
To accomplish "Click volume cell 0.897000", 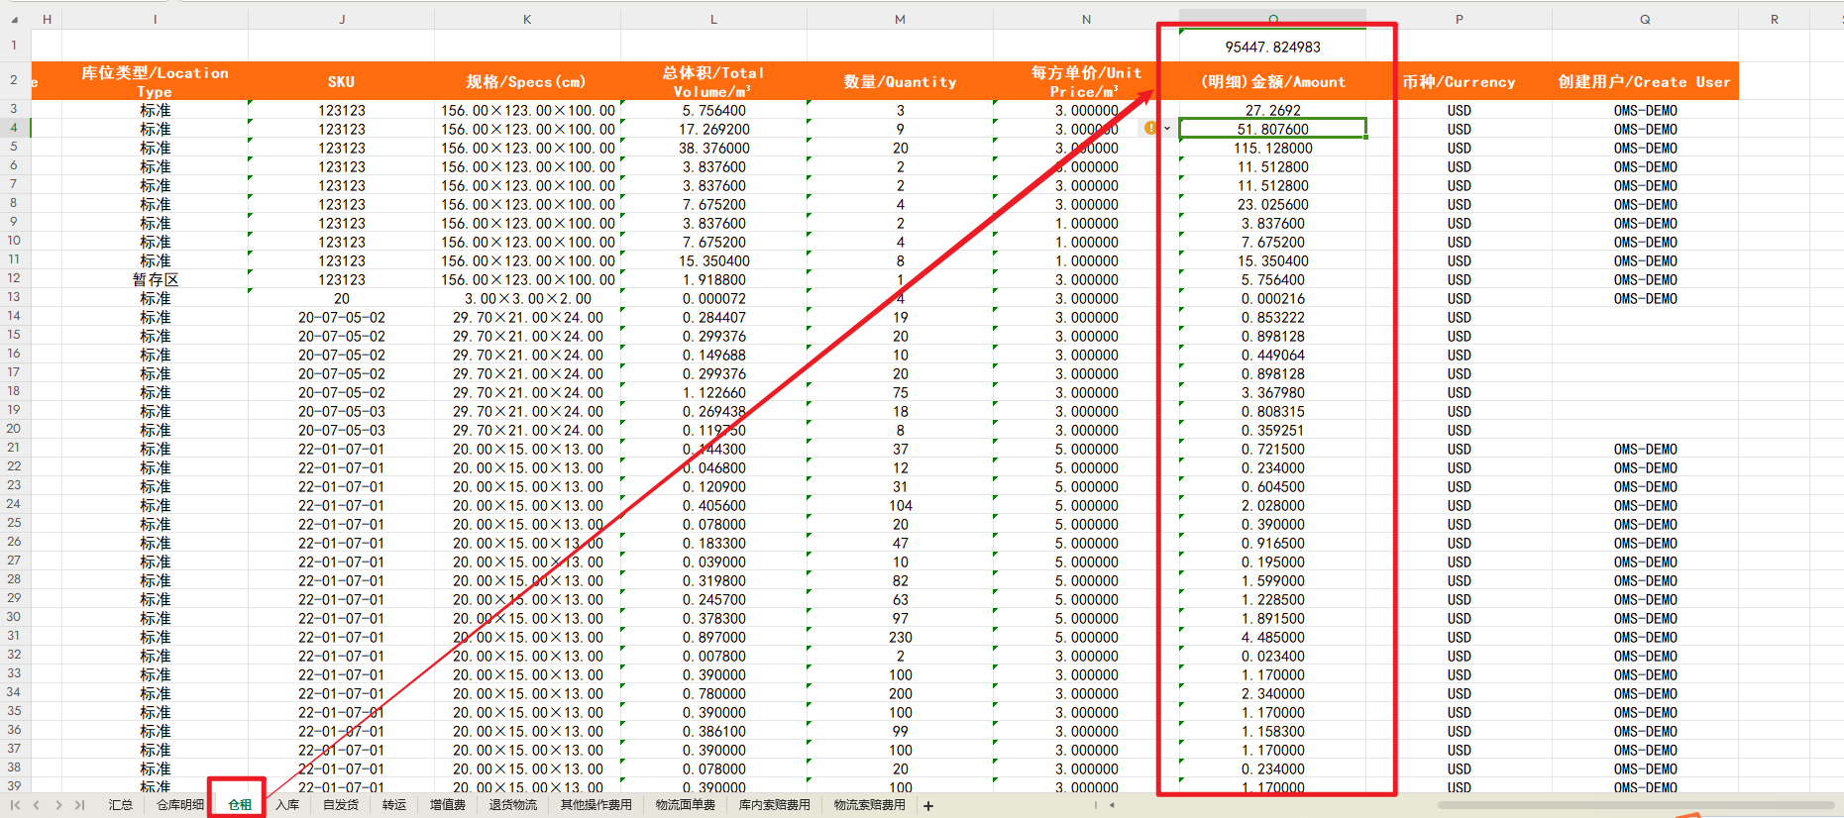I will click(x=713, y=637).
